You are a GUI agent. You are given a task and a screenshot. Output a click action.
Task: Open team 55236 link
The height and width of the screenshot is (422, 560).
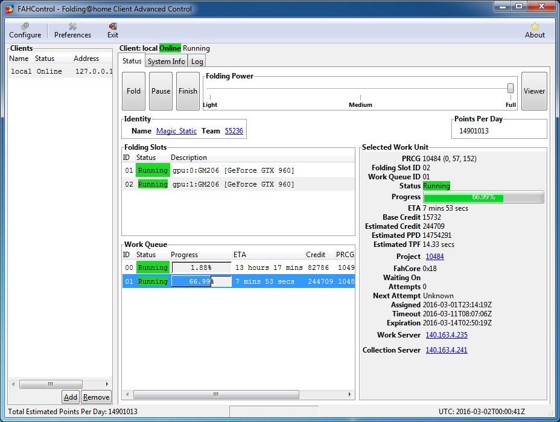(x=234, y=131)
